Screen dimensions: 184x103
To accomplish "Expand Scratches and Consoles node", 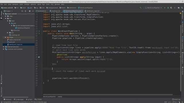I will [x=4, y=49].
